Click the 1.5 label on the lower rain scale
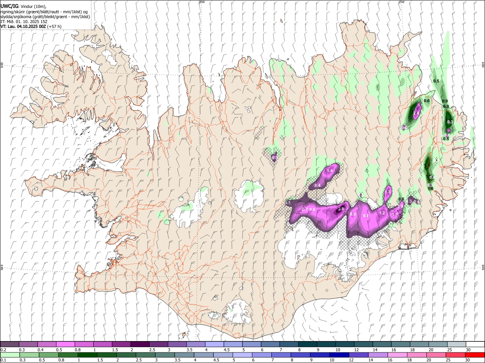The width and height of the screenshot is (485, 363). [x=100, y=360]
